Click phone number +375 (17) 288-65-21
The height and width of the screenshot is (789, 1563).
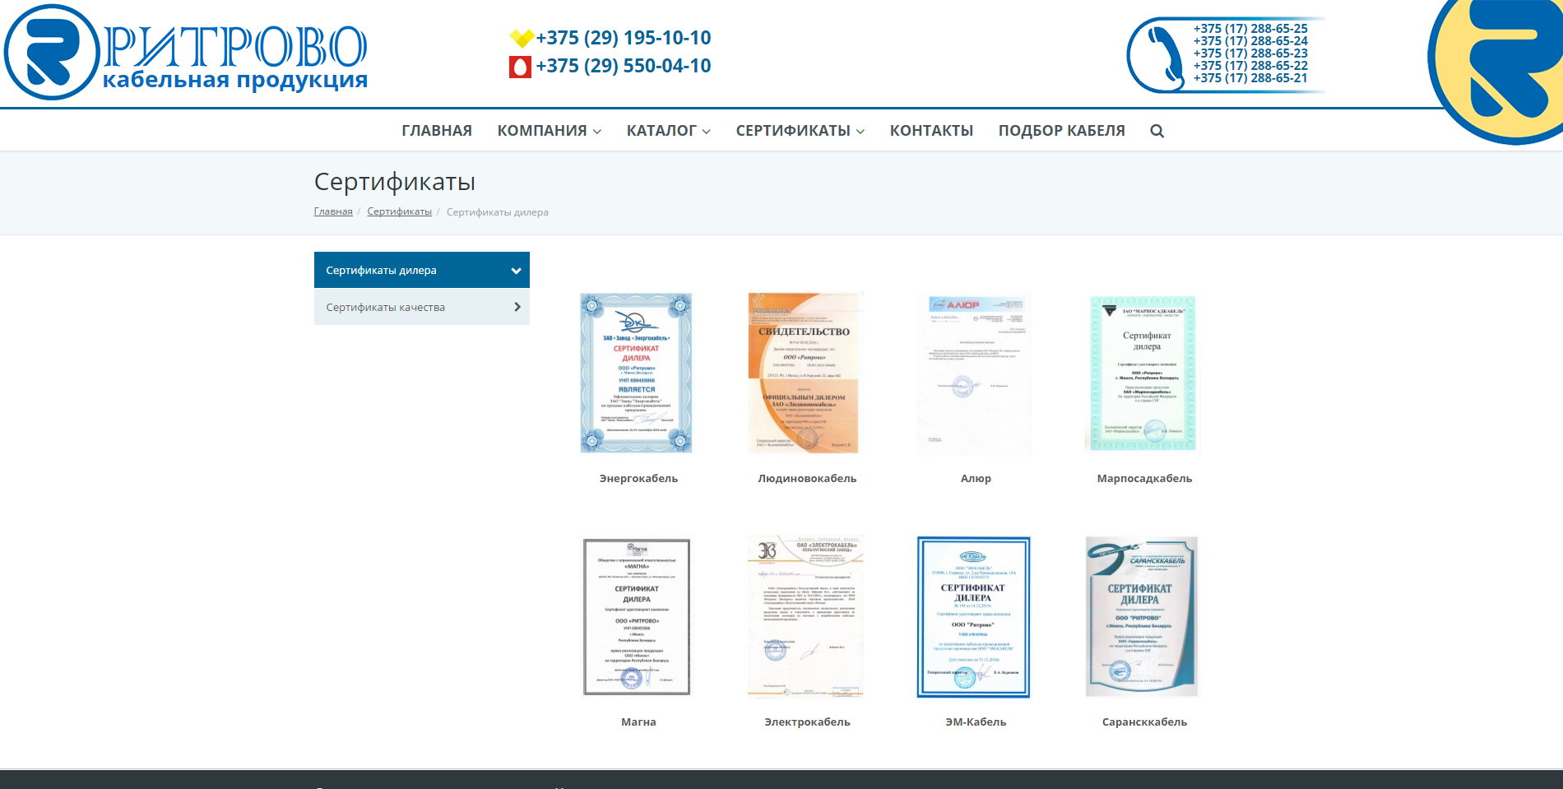tap(1250, 77)
